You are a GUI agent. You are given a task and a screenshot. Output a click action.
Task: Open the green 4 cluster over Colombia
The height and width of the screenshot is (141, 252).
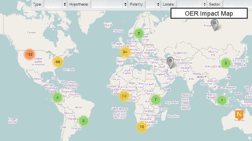[x=57, y=97]
